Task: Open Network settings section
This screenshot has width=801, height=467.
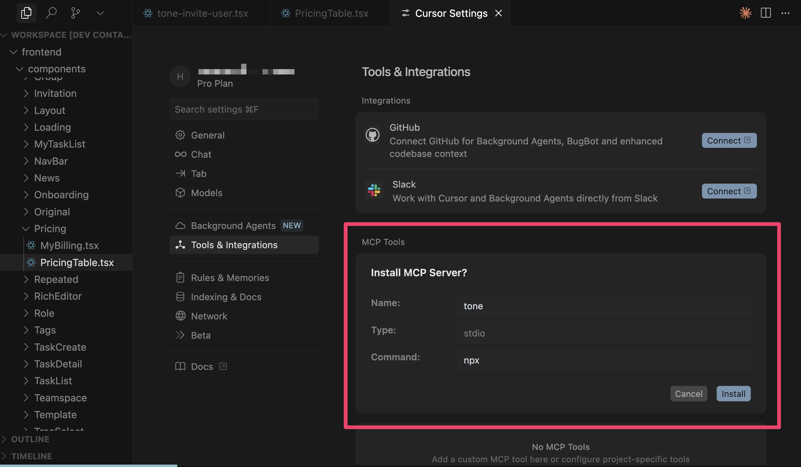Action: [x=244, y=316]
